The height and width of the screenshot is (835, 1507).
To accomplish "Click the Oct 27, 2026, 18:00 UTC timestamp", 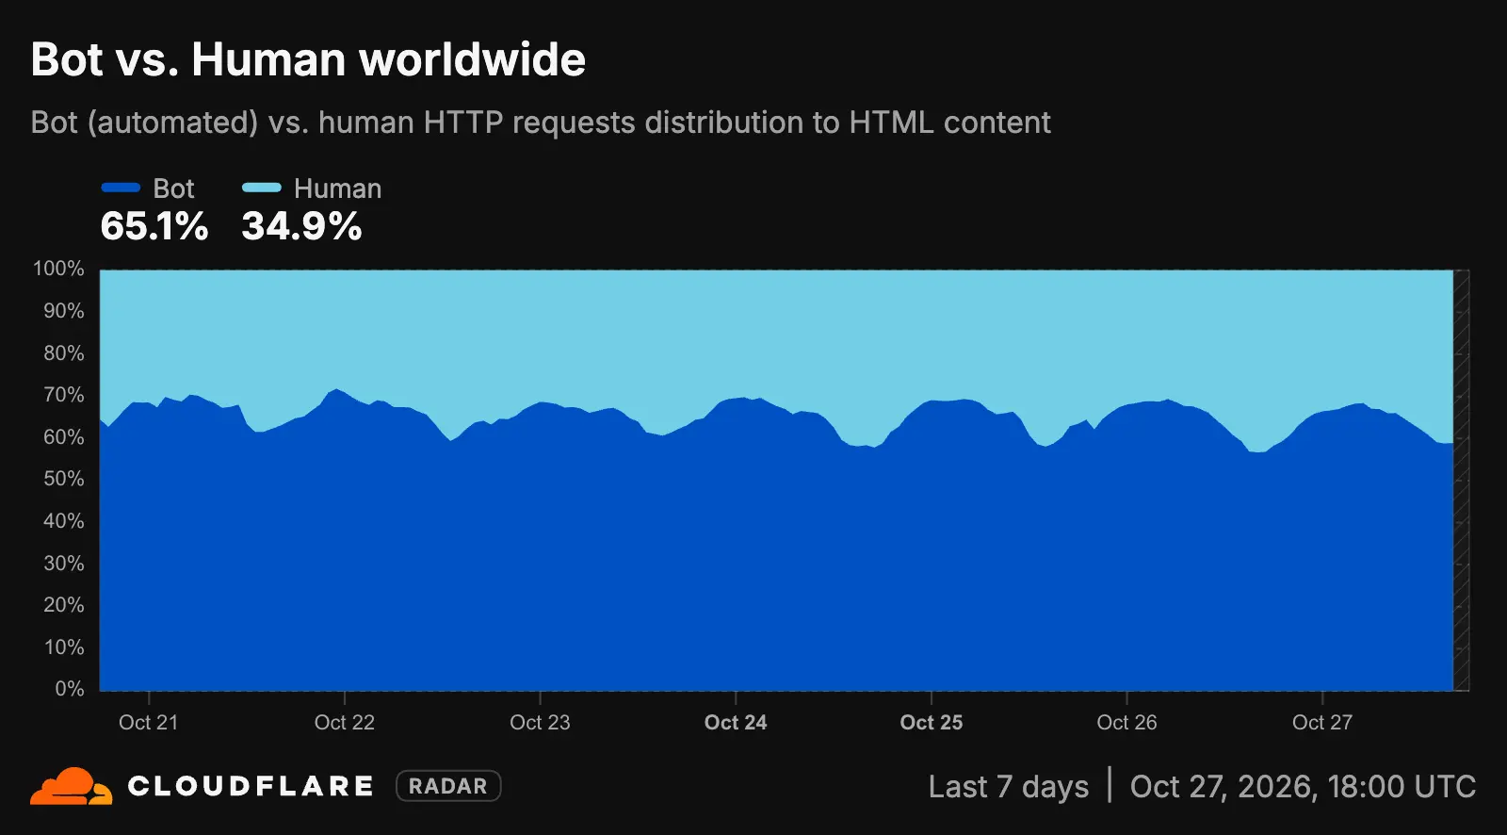I will tap(1303, 786).
